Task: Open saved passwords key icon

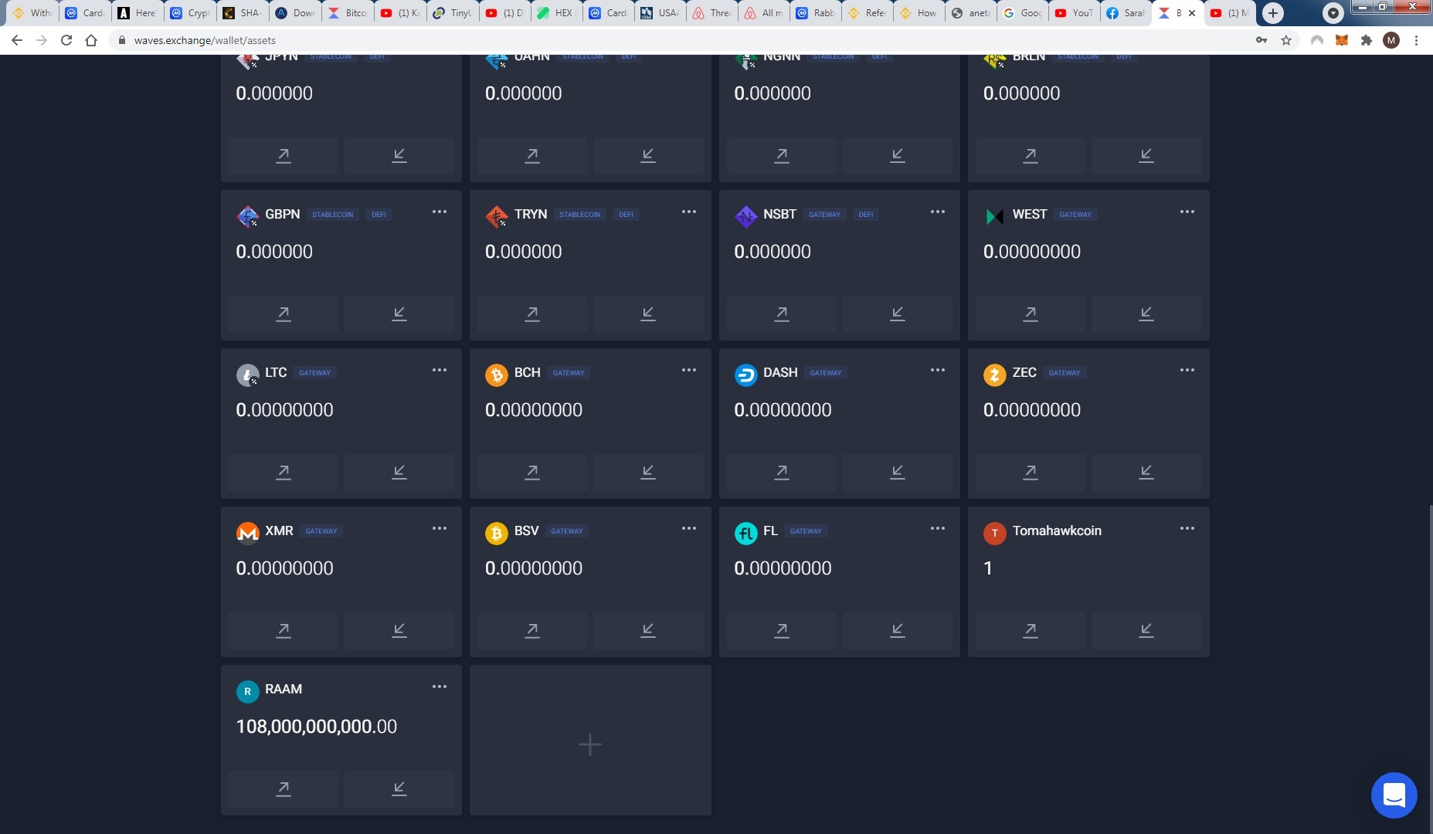Action: click(x=1262, y=40)
